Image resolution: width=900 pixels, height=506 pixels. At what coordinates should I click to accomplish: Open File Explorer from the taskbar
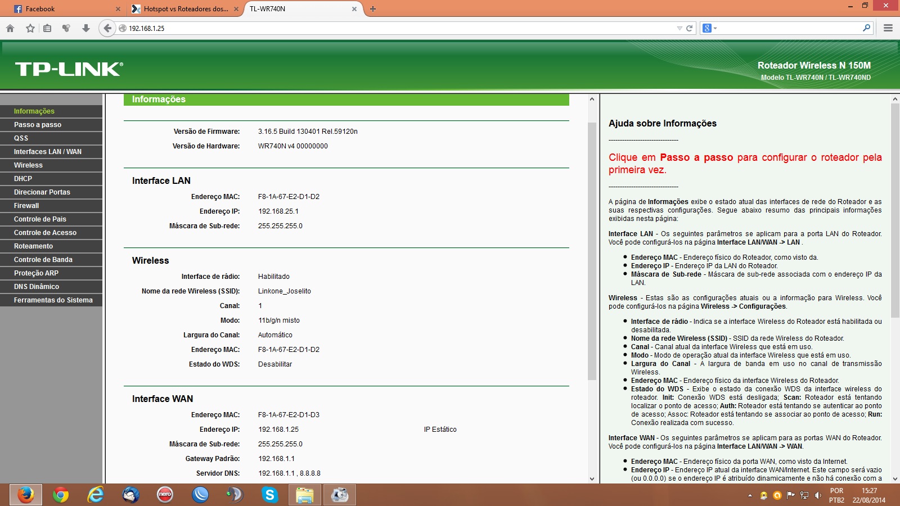pyautogui.click(x=304, y=495)
